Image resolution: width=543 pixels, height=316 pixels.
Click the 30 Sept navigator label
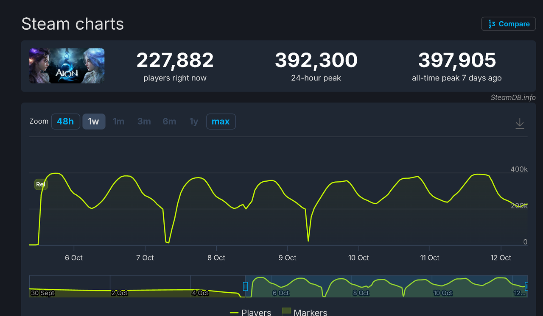tap(42, 293)
